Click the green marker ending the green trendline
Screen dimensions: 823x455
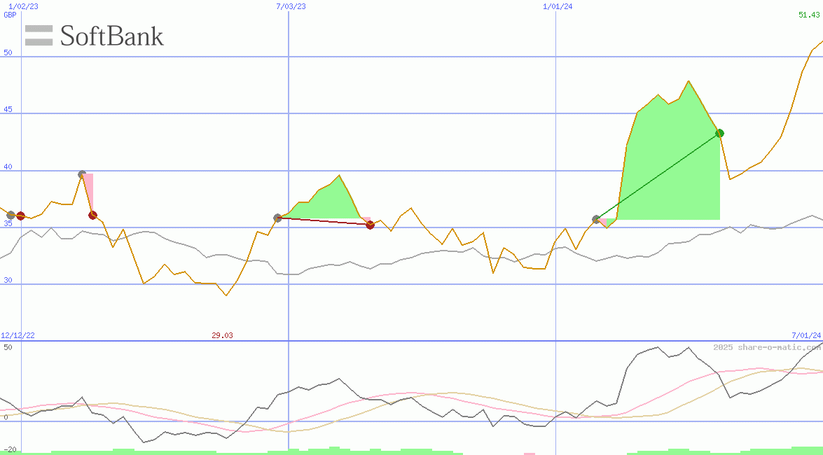[720, 132]
